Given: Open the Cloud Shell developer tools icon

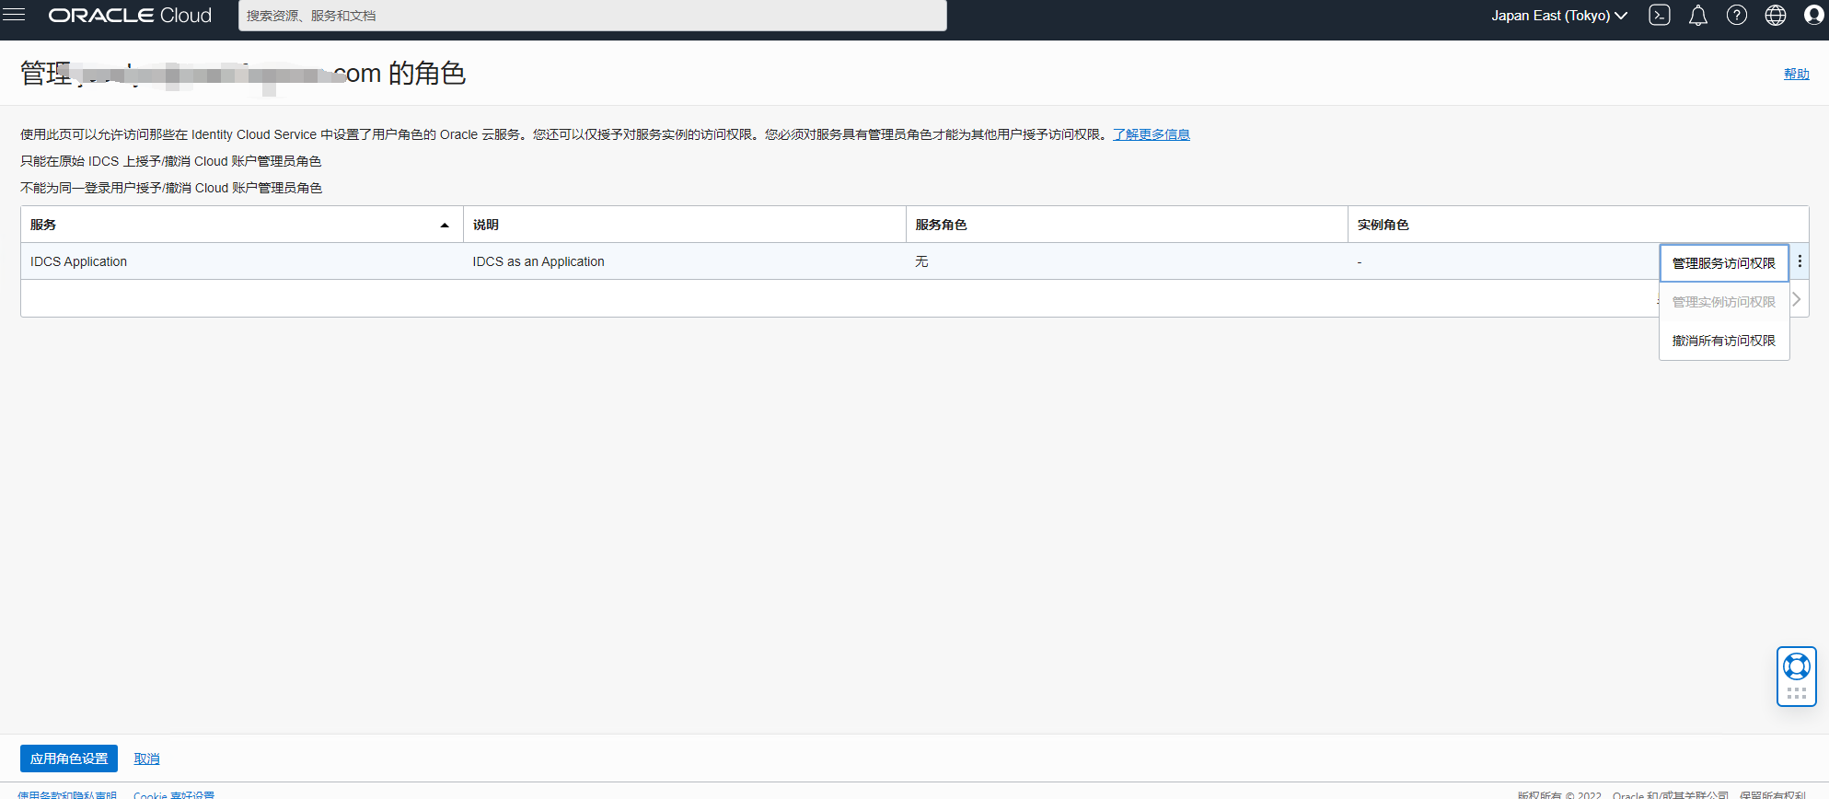Looking at the screenshot, I should (1660, 16).
